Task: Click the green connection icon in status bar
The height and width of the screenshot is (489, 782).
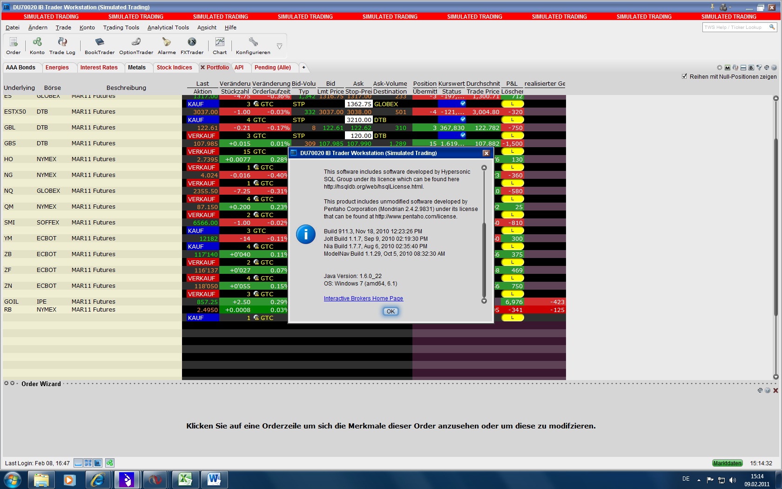Action: click(109, 463)
